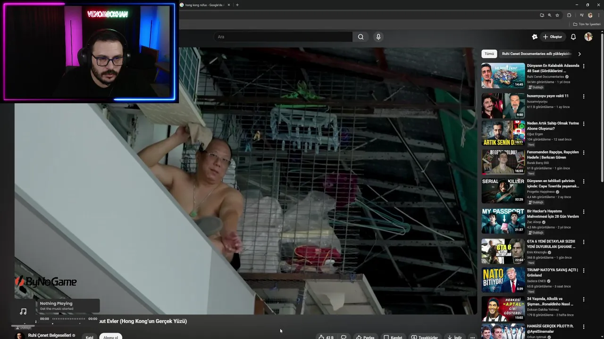Open options for HANGİSİ GERÇEK PİLOT video
The width and height of the screenshot is (604, 339).
click(x=584, y=327)
